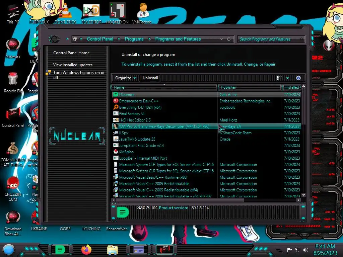Image resolution: width=343 pixels, height=257 pixels.
Task: Select the IDA Pro v6.8 and Hex-Rays row
Action: coord(206,126)
